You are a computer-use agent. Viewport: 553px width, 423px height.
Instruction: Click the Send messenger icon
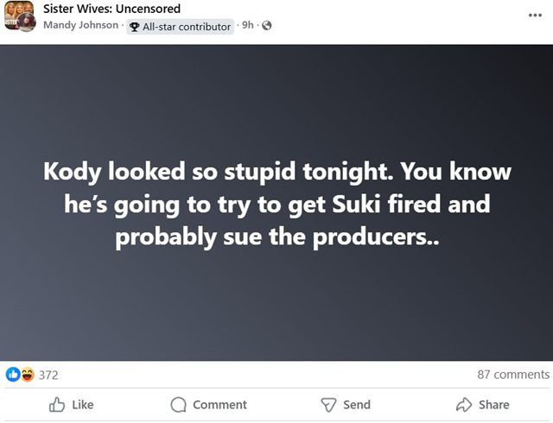(328, 404)
